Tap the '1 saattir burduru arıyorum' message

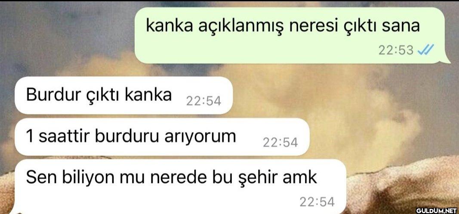pos(162,137)
